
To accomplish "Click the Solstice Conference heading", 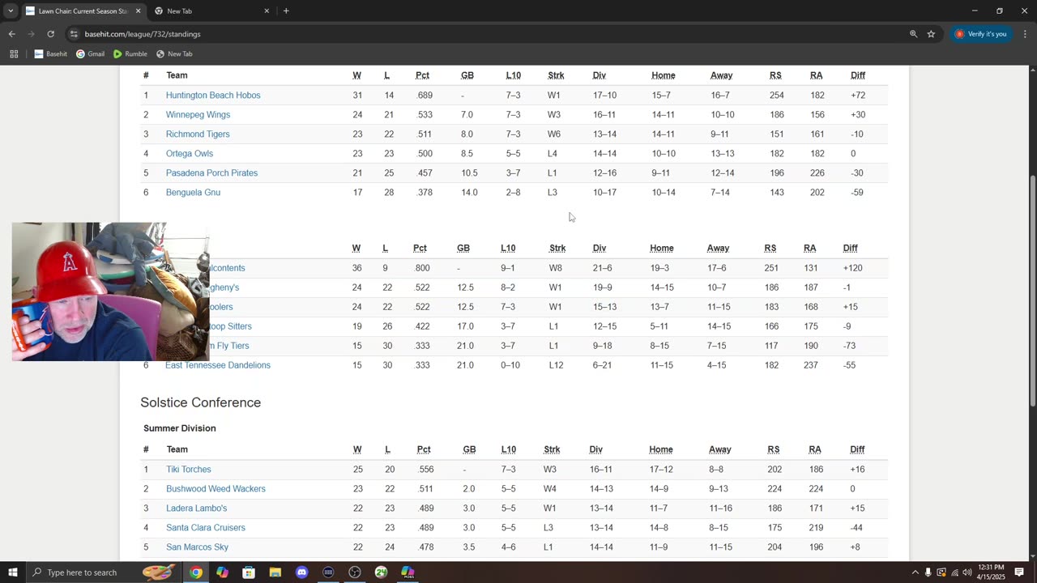I will point(200,402).
